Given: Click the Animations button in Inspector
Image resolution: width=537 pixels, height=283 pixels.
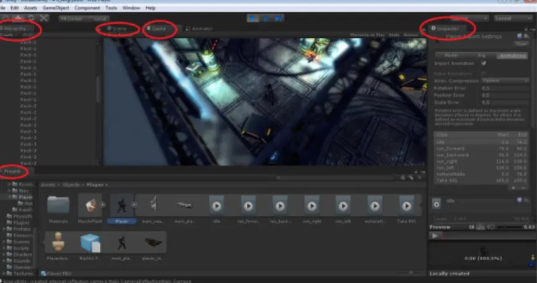Looking at the screenshot, I should coord(512,55).
